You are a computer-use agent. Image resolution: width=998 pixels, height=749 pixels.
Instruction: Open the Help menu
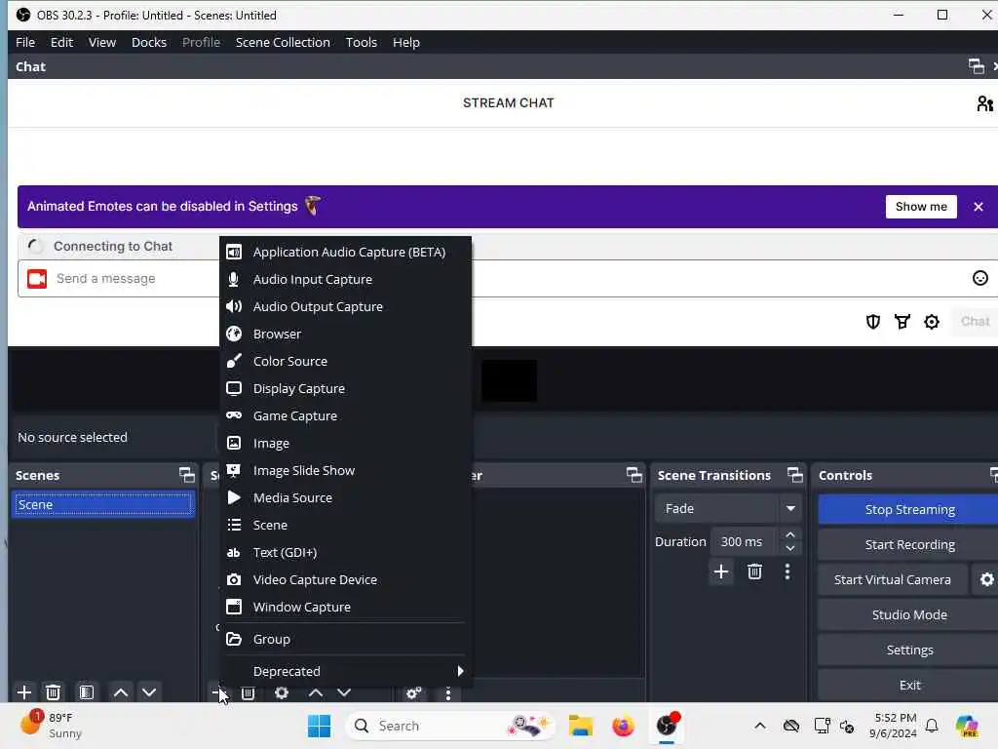(406, 42)
